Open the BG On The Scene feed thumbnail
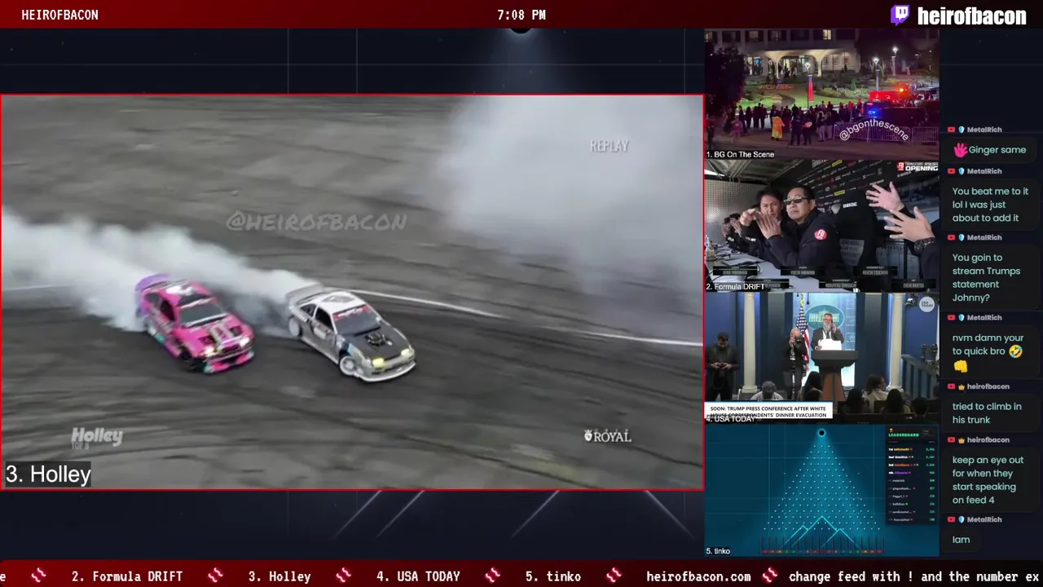This screenshot has width=1043, height=587. 821,95
